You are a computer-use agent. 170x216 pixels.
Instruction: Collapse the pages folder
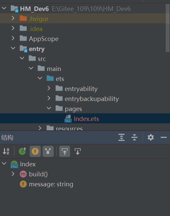pyautogui.click(x=49, y=108)
